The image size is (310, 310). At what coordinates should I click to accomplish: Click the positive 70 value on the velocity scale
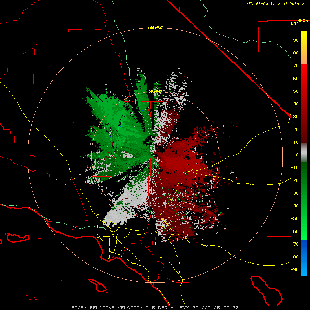tap(296, 66)
